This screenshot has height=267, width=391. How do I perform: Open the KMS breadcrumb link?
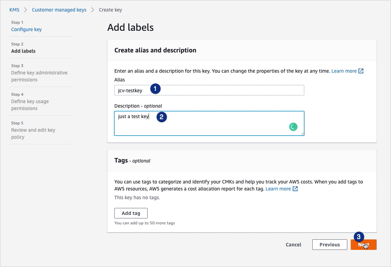14,10
